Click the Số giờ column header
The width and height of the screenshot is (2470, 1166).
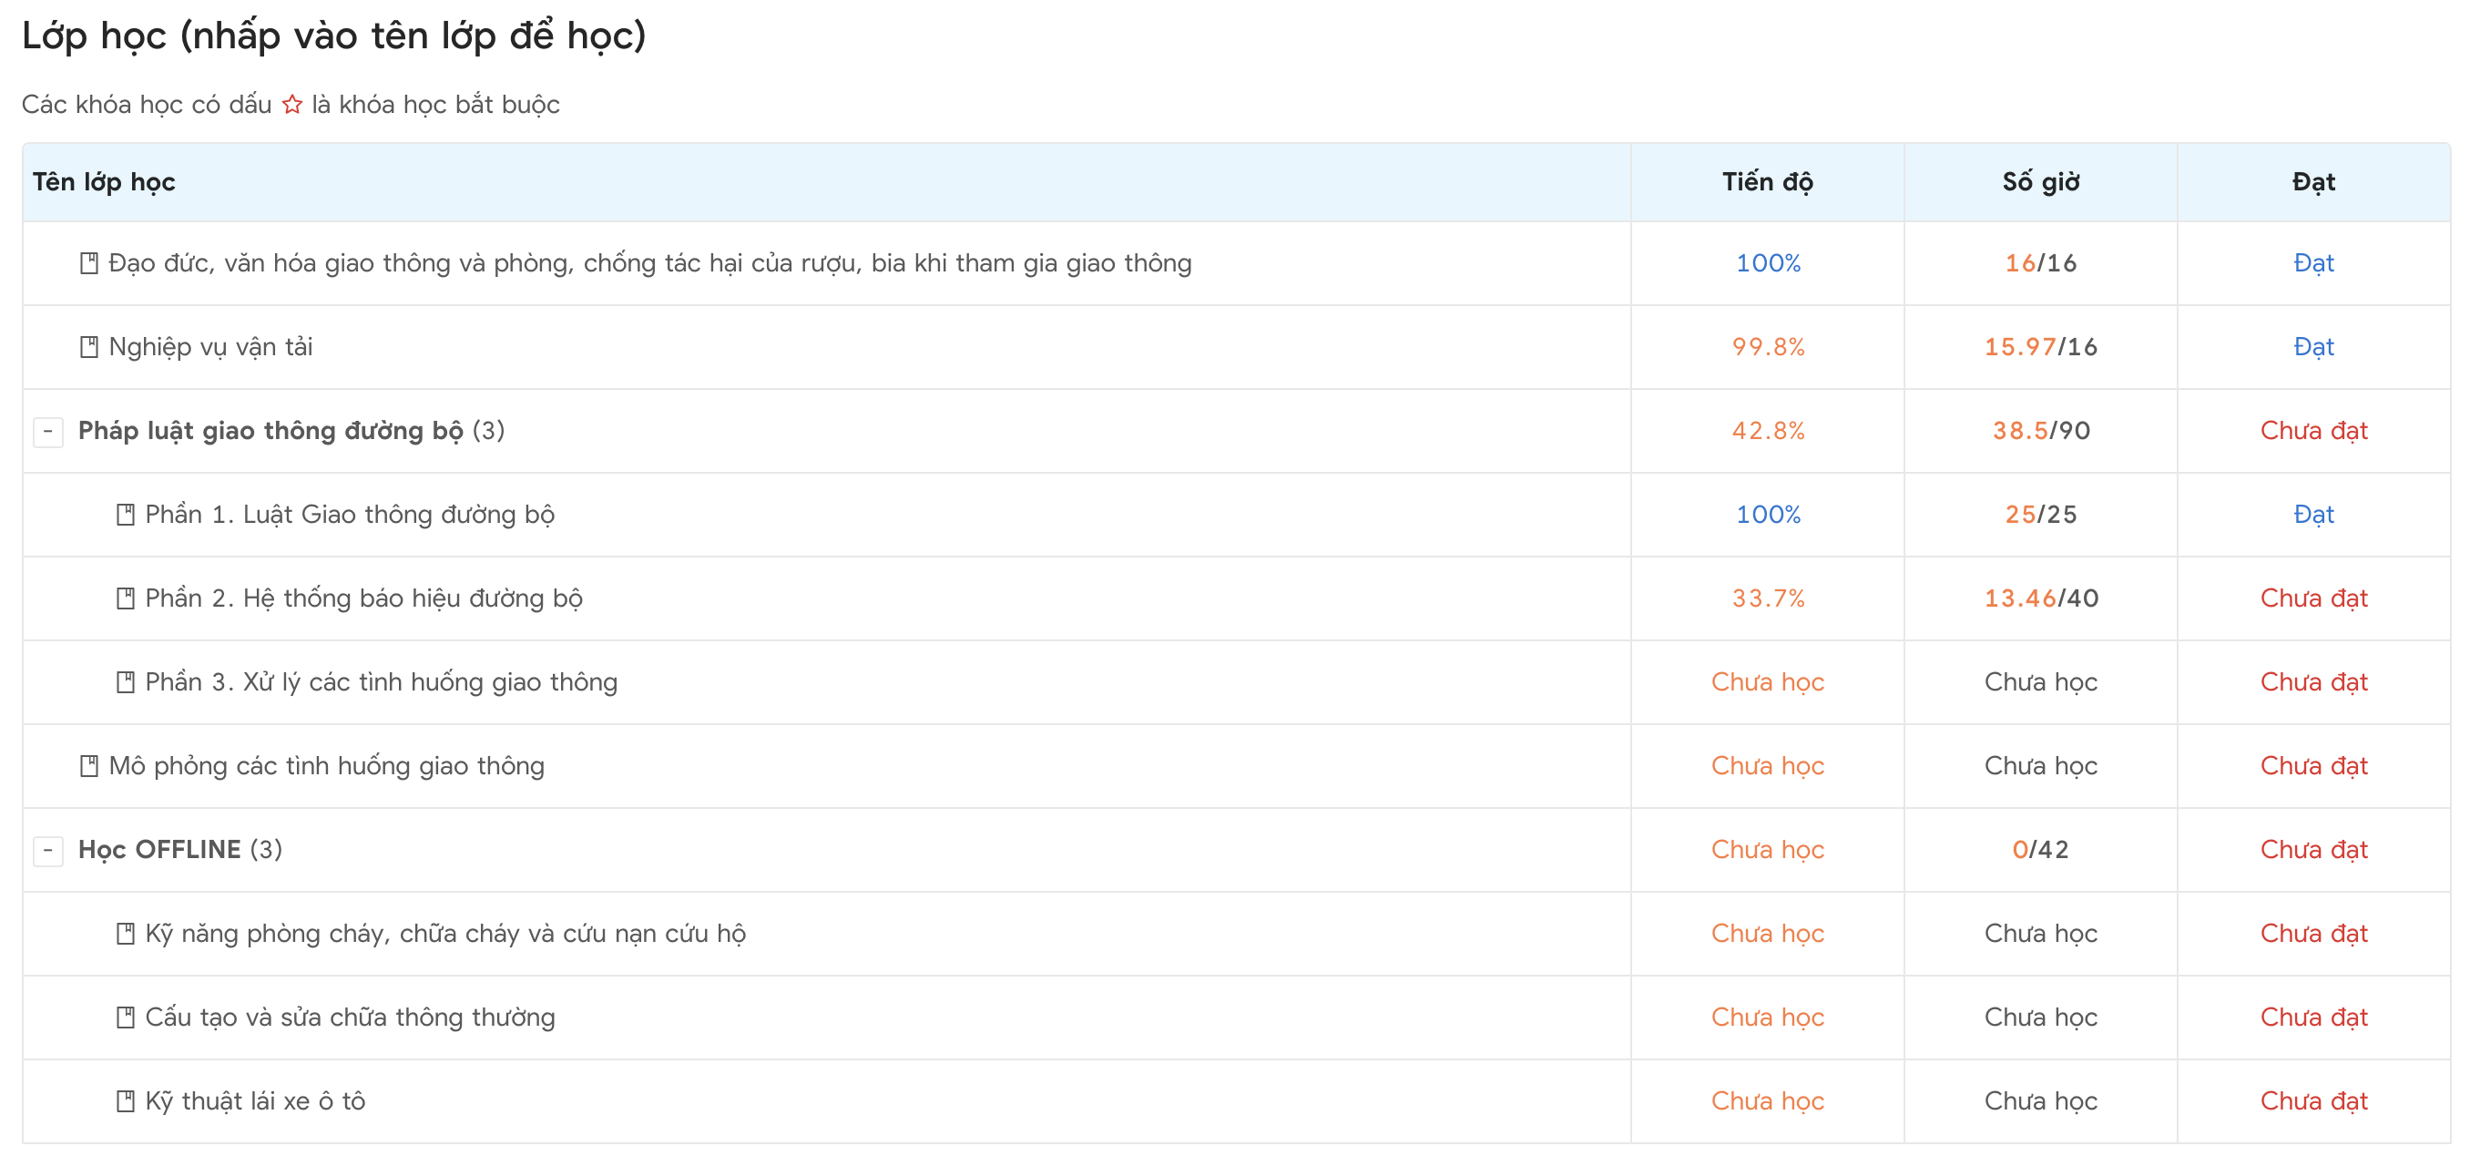2039,182
